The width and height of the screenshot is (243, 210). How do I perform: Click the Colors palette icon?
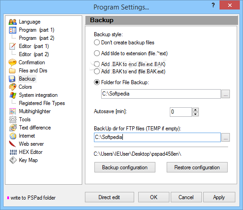pos(13,87)
